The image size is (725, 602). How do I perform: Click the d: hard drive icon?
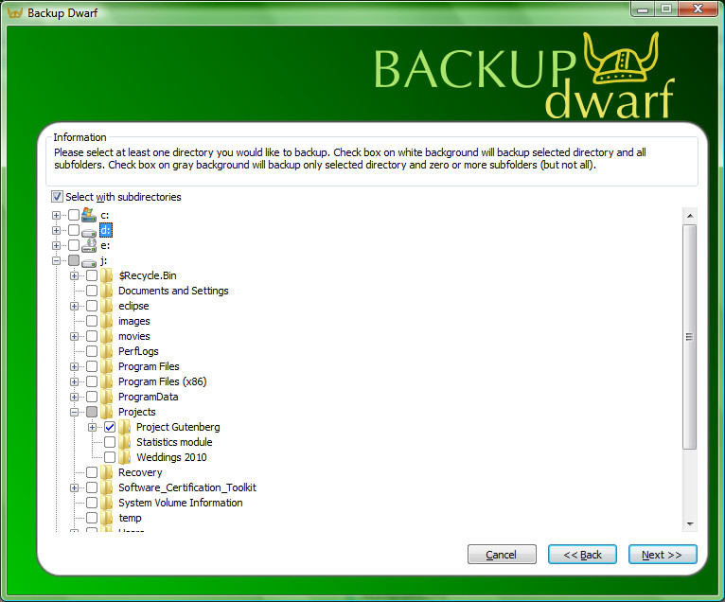click(89, 231)
